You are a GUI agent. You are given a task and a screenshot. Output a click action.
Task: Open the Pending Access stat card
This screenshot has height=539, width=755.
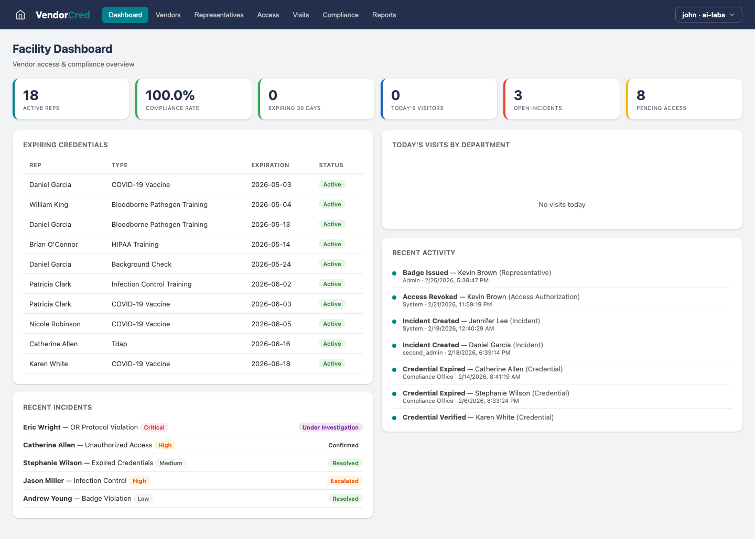(x=684, y=98)
